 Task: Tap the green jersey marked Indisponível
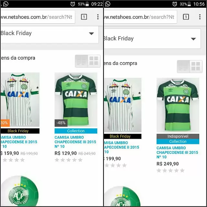coord(178,105)
